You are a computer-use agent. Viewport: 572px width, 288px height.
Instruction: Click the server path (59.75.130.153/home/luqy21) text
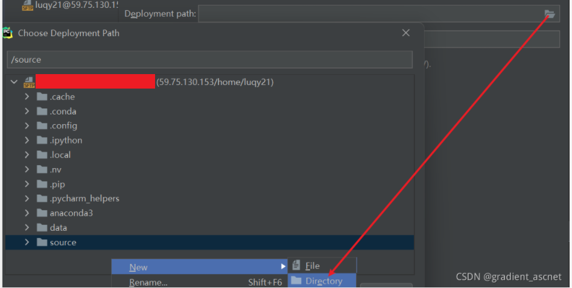215,82
